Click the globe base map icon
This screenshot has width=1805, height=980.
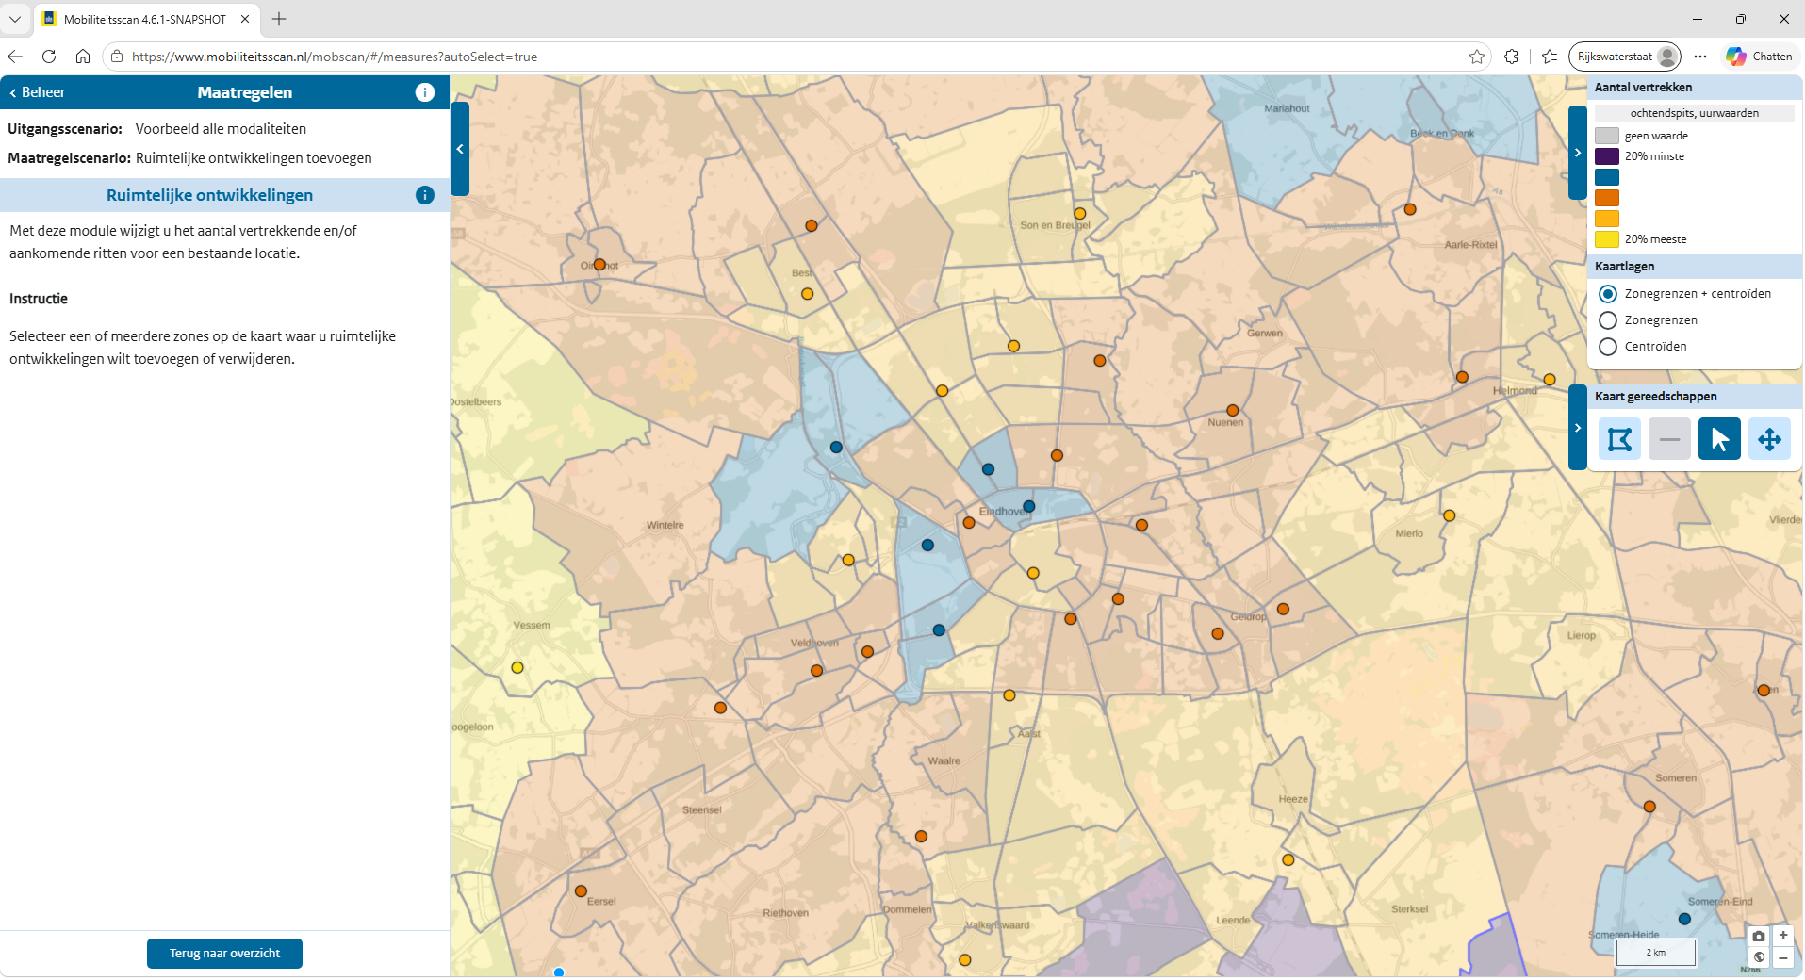point(1759,957)
